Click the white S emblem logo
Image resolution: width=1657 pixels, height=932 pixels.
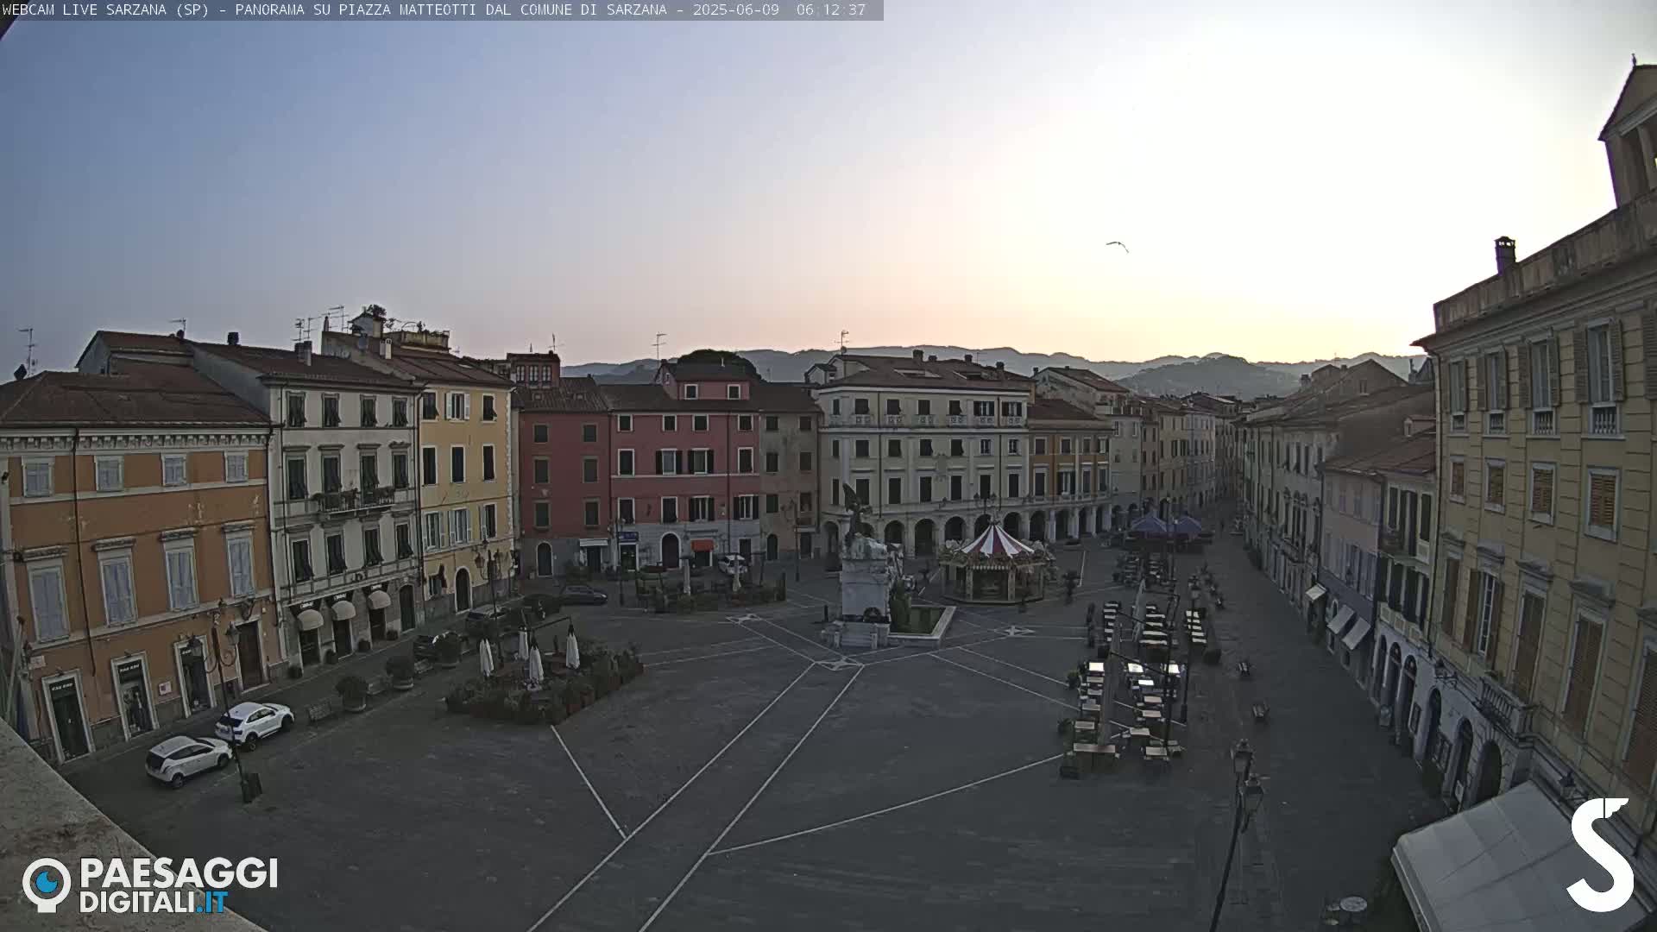(x=1600, y=854)
